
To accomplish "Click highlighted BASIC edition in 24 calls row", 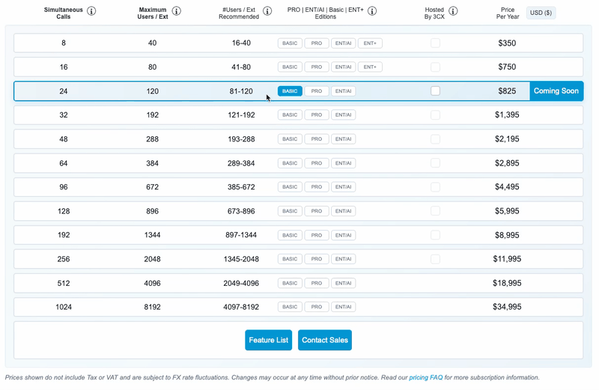I will point(290,91).
